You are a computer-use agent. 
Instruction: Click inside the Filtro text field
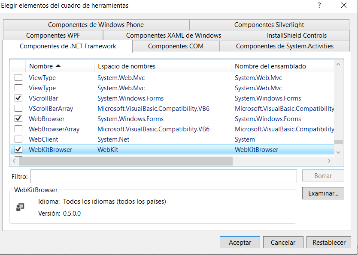[164, 176]
